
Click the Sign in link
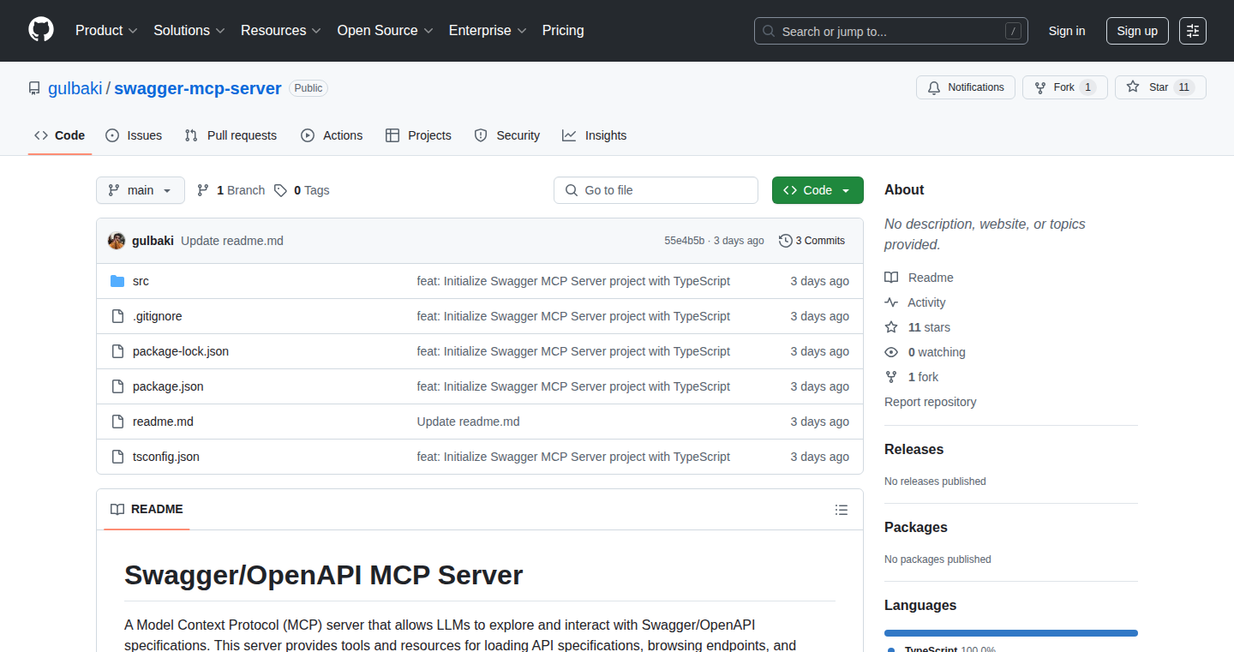coord(1067,31)
